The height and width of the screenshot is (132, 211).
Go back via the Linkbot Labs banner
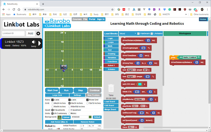[57, 26]
